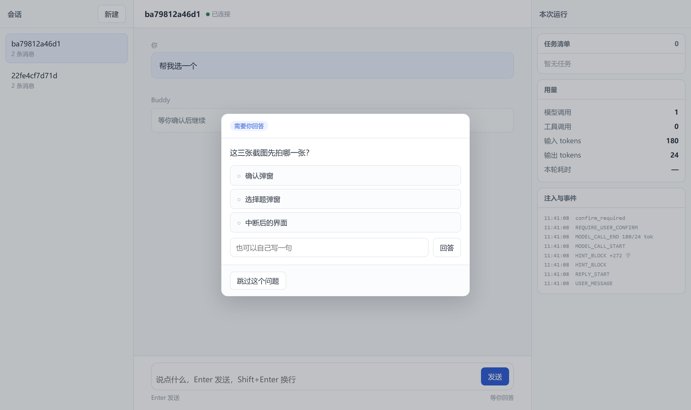This screenshot has height=410, width=691.
Task: Choose the 选择题弹窗 option
Action: coord(345,199)
